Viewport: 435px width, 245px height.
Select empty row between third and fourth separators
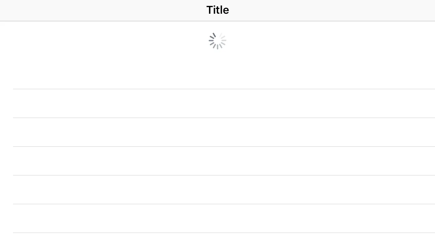click(217, 161)
